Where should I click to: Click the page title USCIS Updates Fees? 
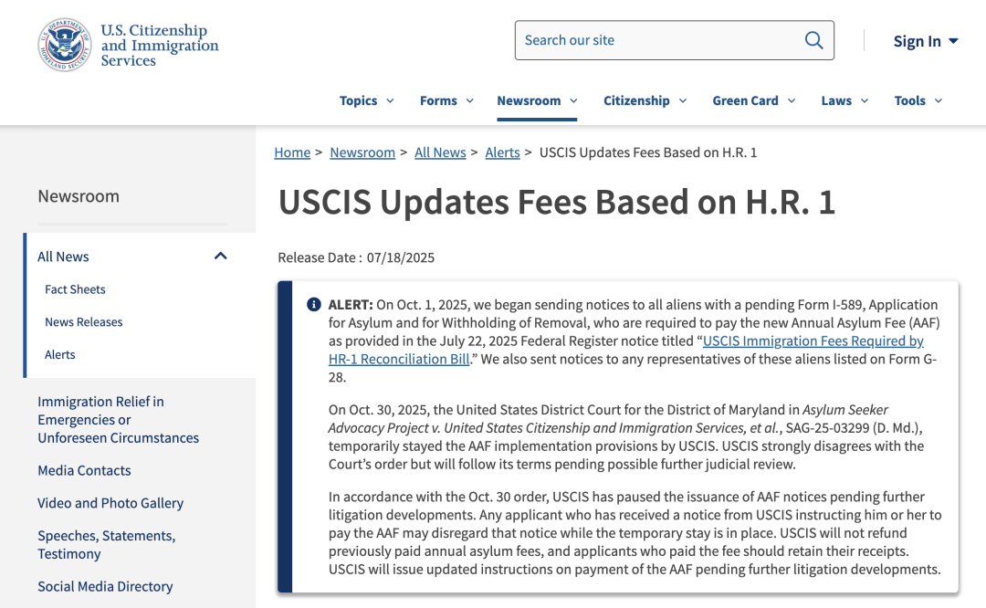(557, 202)
